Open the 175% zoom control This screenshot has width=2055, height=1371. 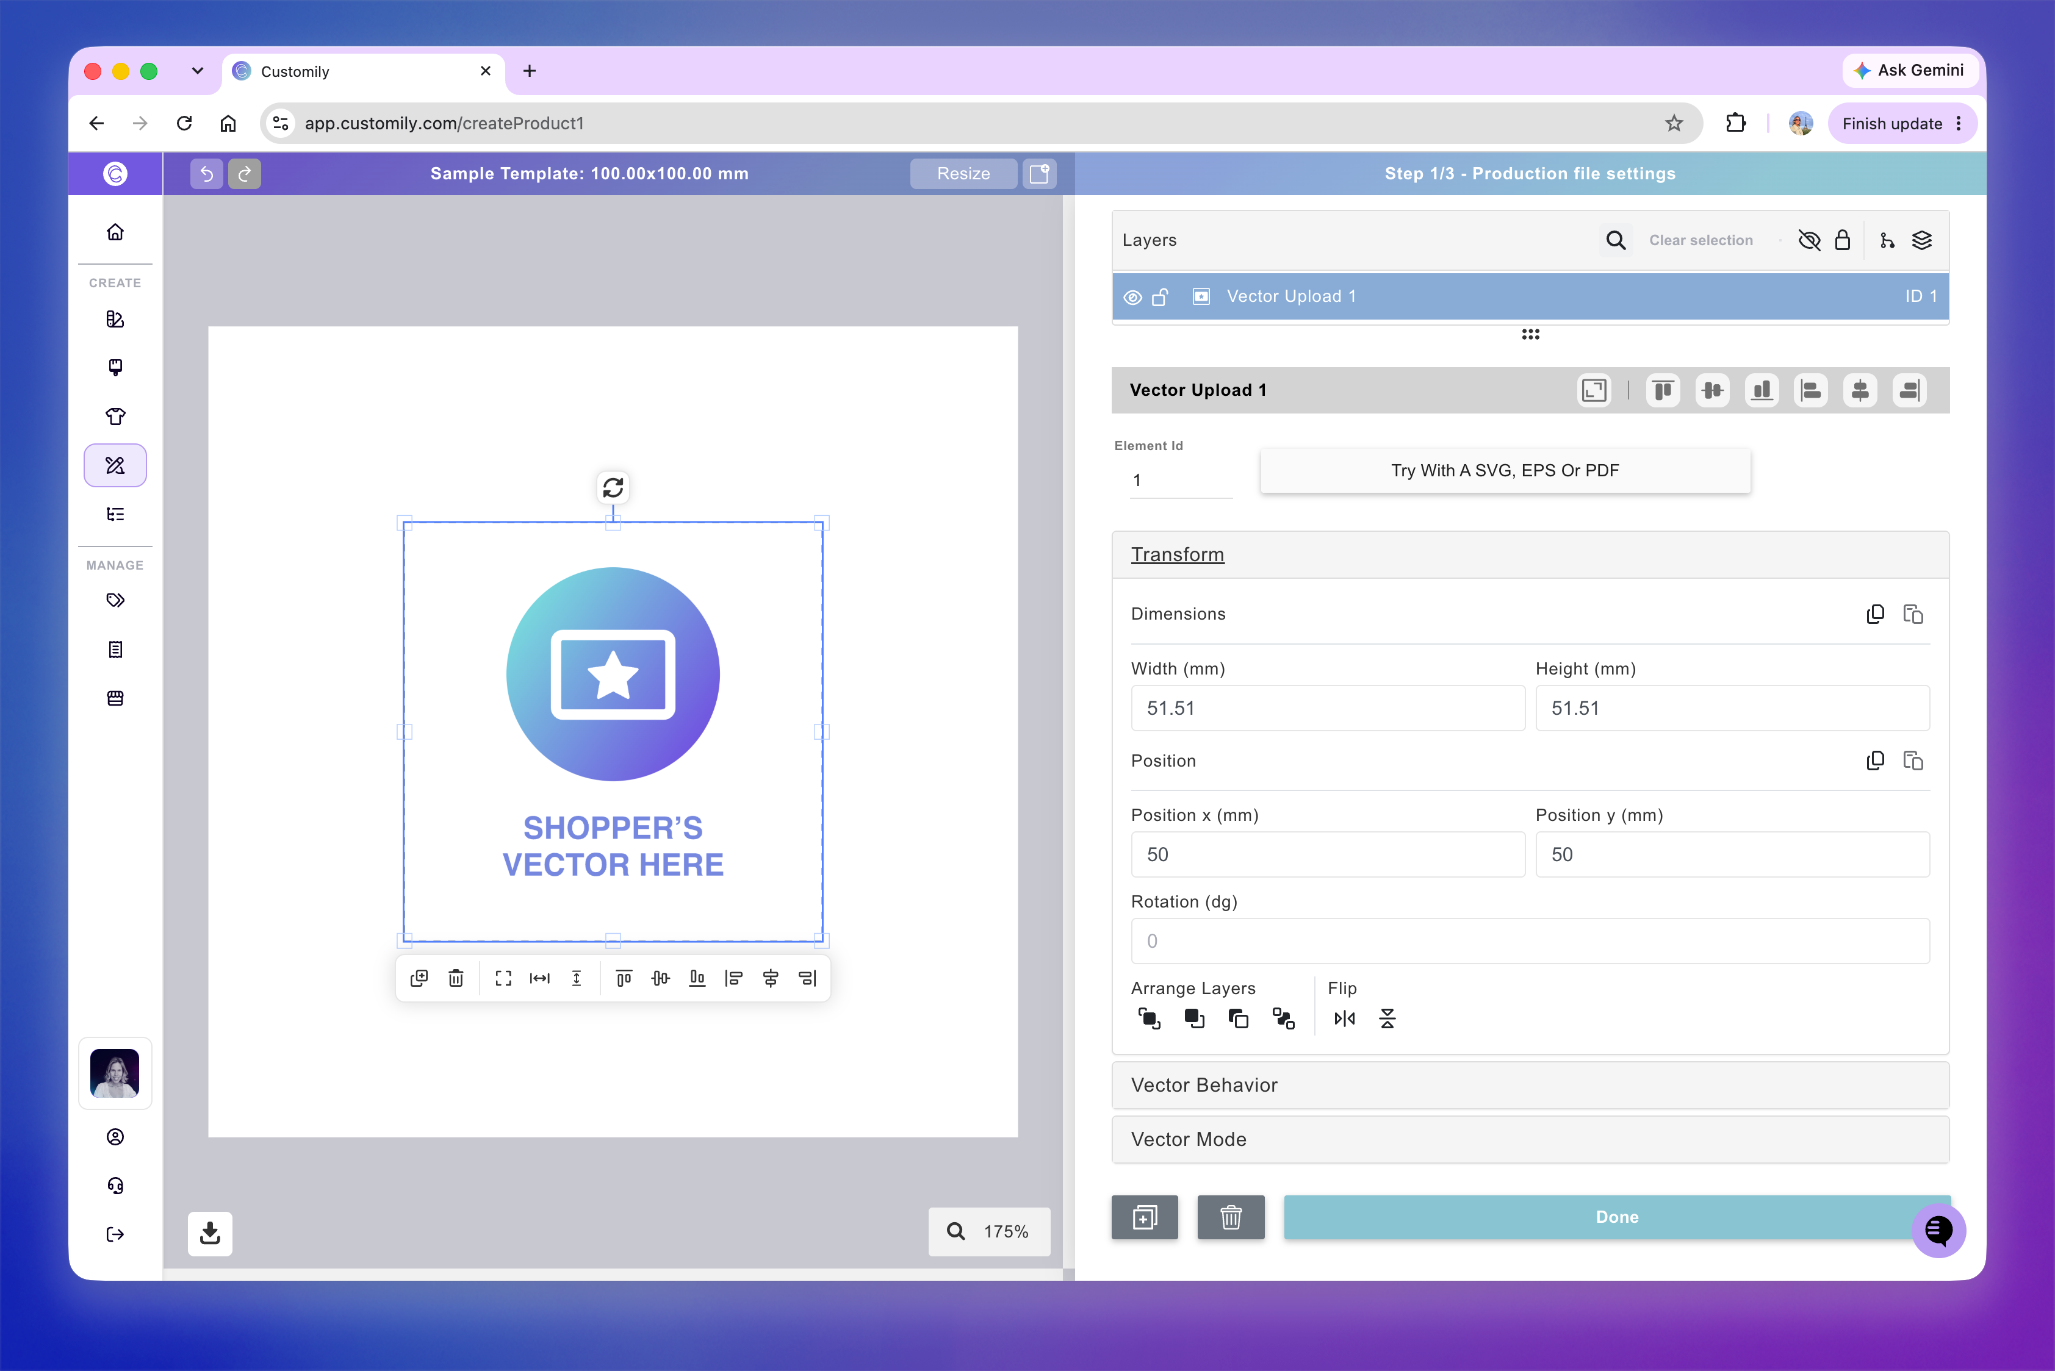[x=988, y=1231]
